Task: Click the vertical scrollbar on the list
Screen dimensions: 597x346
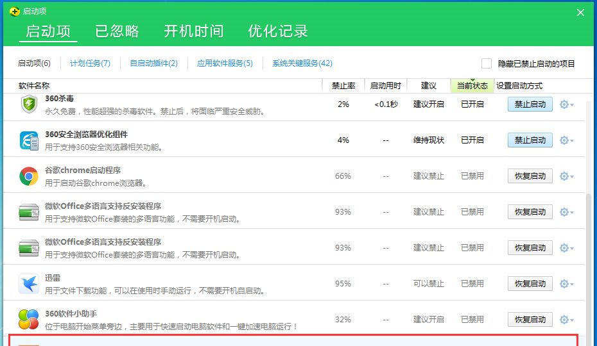Action: tap(589, 256)
